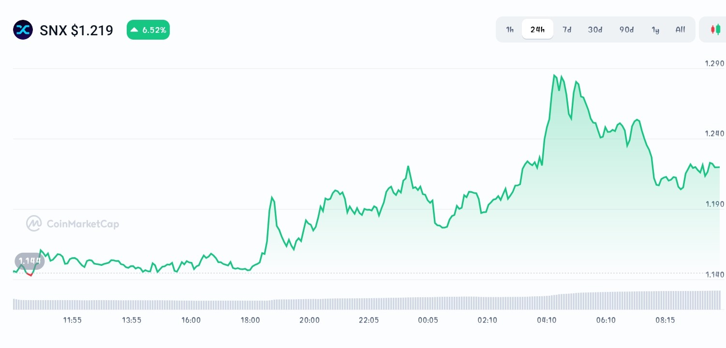Click the 1.240 y-axis label
Viewport: 726px width, 348px height.
(714, 133)
